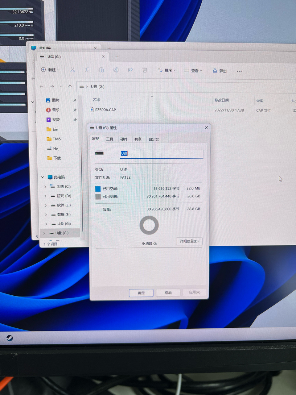Click the Share icon in toolbar
This screenshot has height=395, width=296.
click(130, 70)
